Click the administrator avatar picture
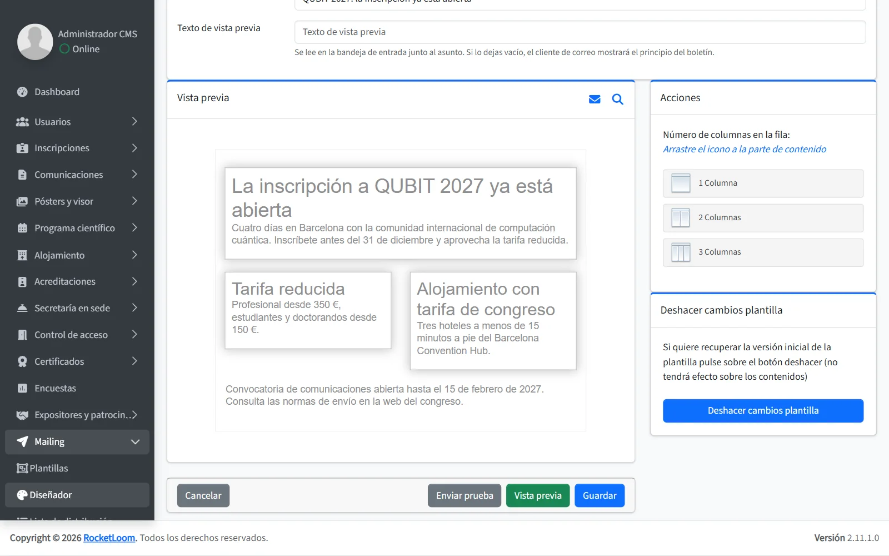Viewport: 889px width, 556px height. pos(35,42)
